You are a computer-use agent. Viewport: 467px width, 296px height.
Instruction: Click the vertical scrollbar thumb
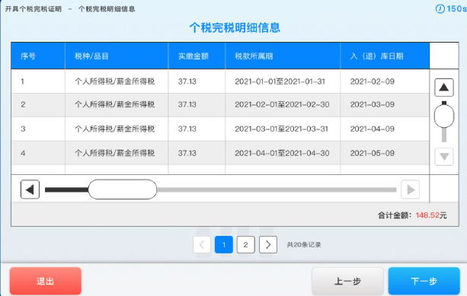[x=444, y=116]
